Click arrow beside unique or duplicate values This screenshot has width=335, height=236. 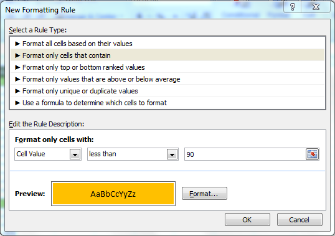click(17, 91)
